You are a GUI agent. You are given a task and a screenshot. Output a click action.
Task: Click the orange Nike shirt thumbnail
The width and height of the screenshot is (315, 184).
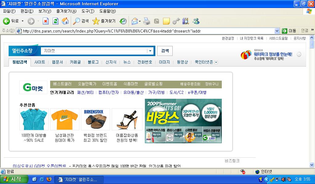coord(65,119)
